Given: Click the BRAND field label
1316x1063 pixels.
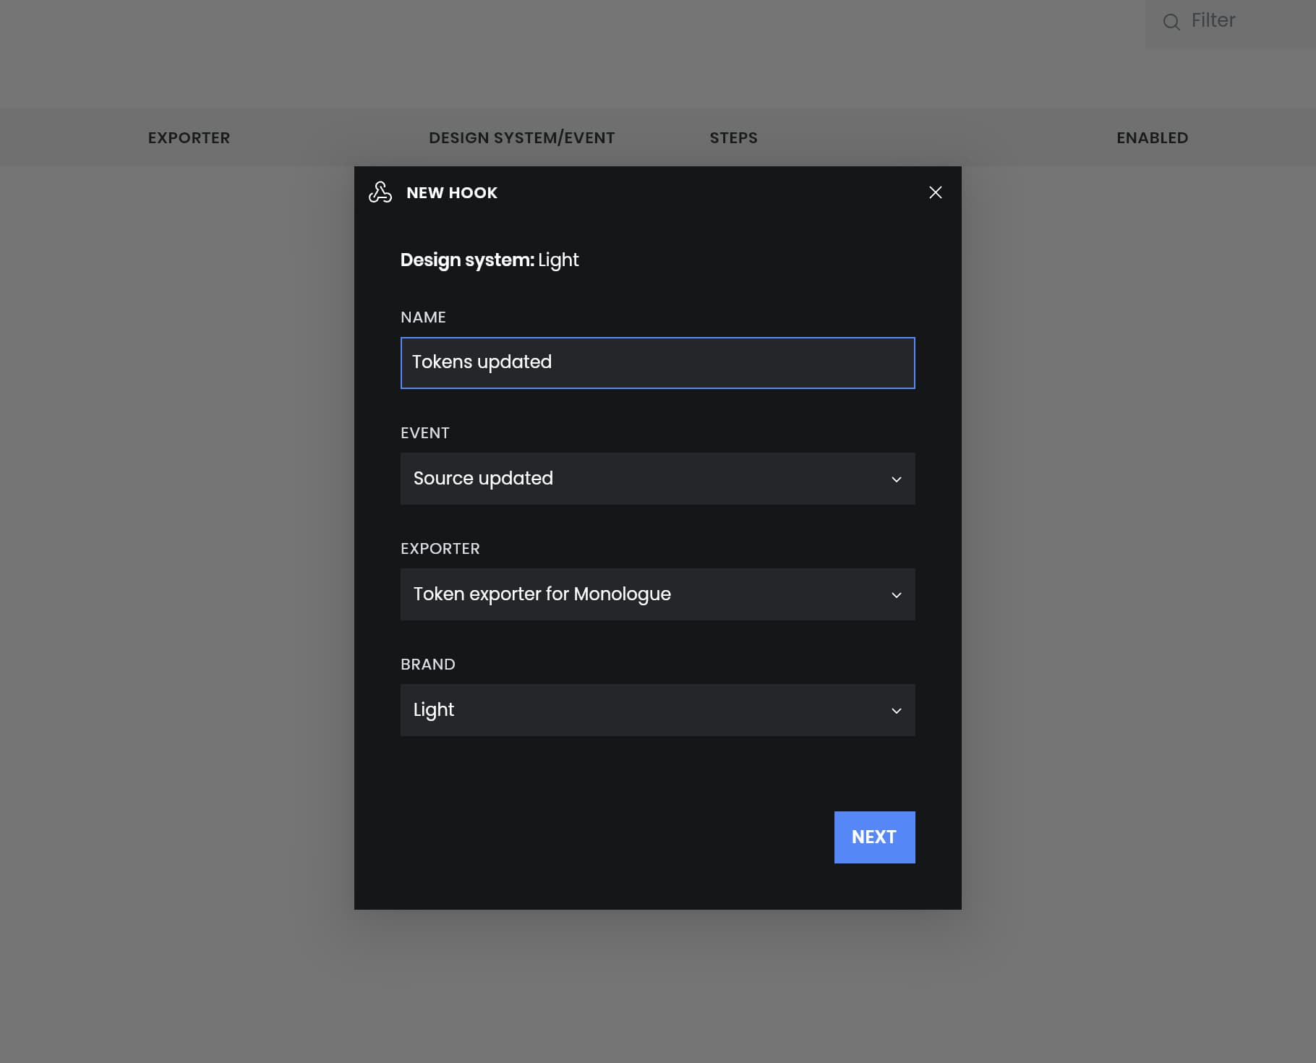Looking at the screenshot, I should coord(427,665).
